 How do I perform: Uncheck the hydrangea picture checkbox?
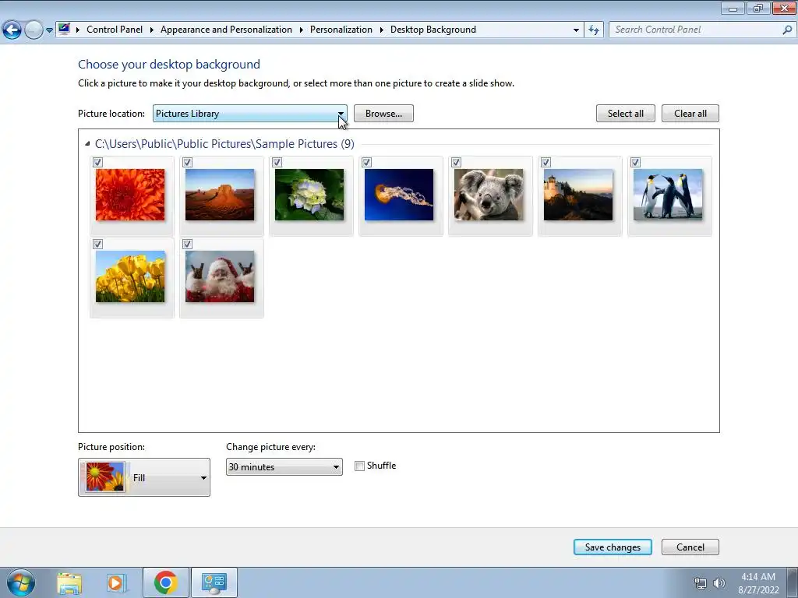coord(277,162)
